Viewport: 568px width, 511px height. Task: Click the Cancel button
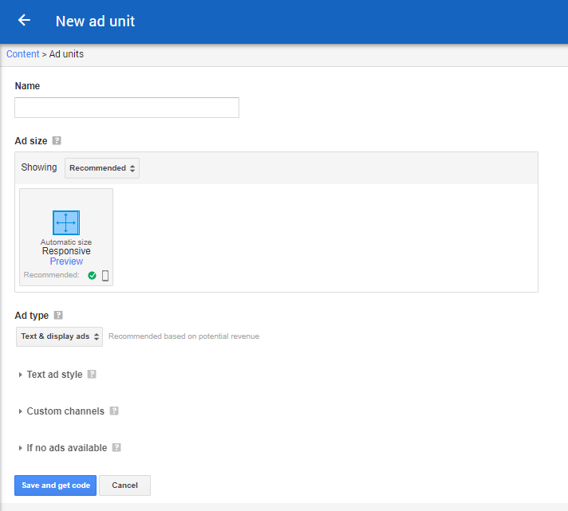(124, 485)
